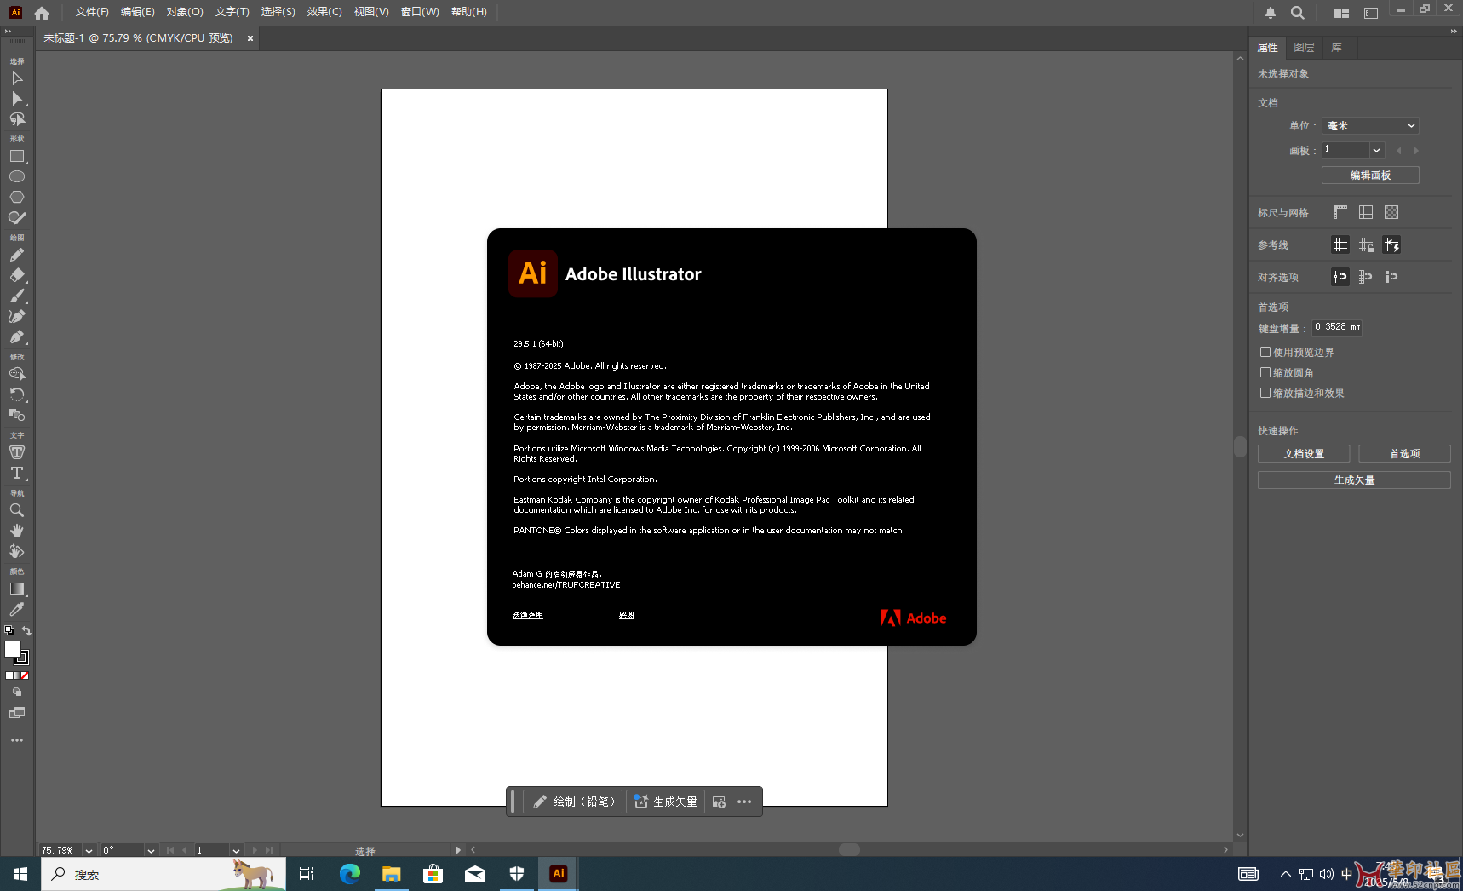Check the 缩放圆角 option
This screenshot has width=1463, height=891.
click(1265, 372)
